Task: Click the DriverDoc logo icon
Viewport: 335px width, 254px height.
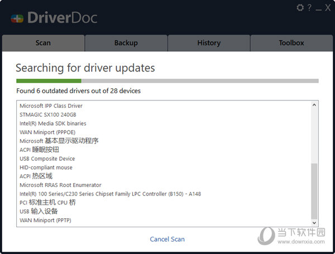Action: [17, 18]
